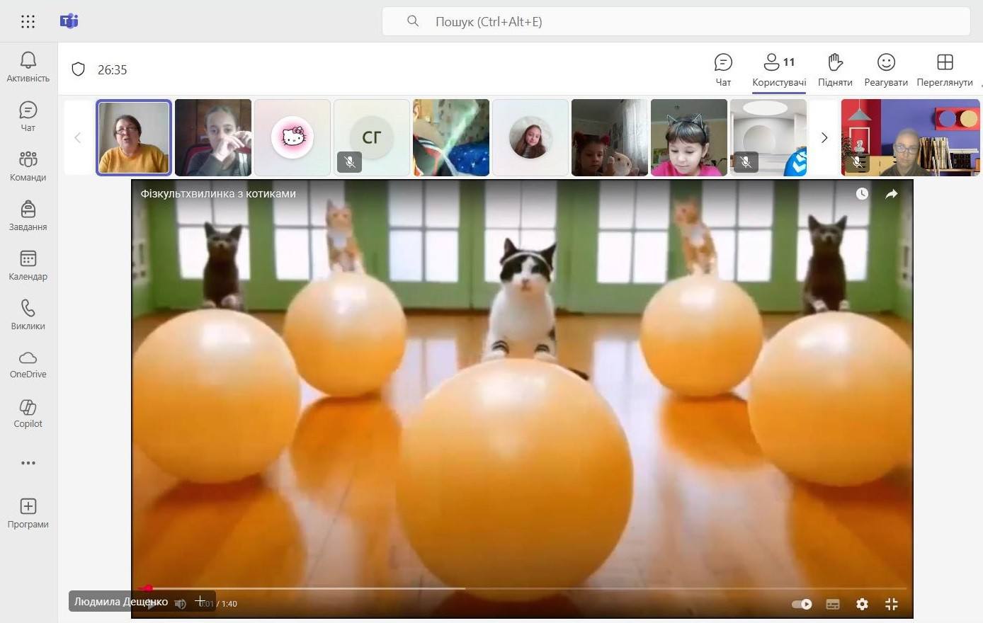Open the Команди teams section
Image resolution: width=983 pixels, height=623 pixels.
(x=28, y=166)
